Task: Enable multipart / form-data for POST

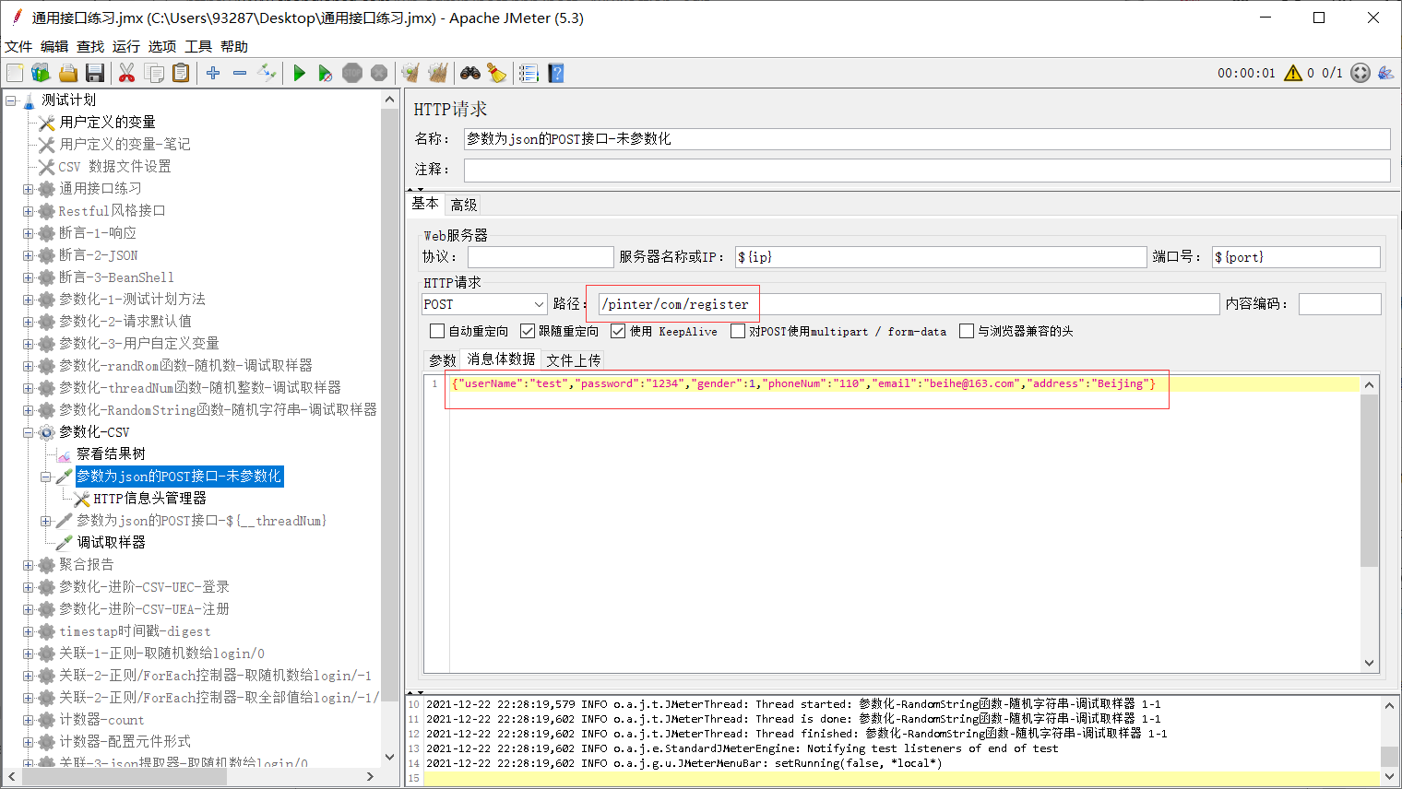Action: (738, 331)
